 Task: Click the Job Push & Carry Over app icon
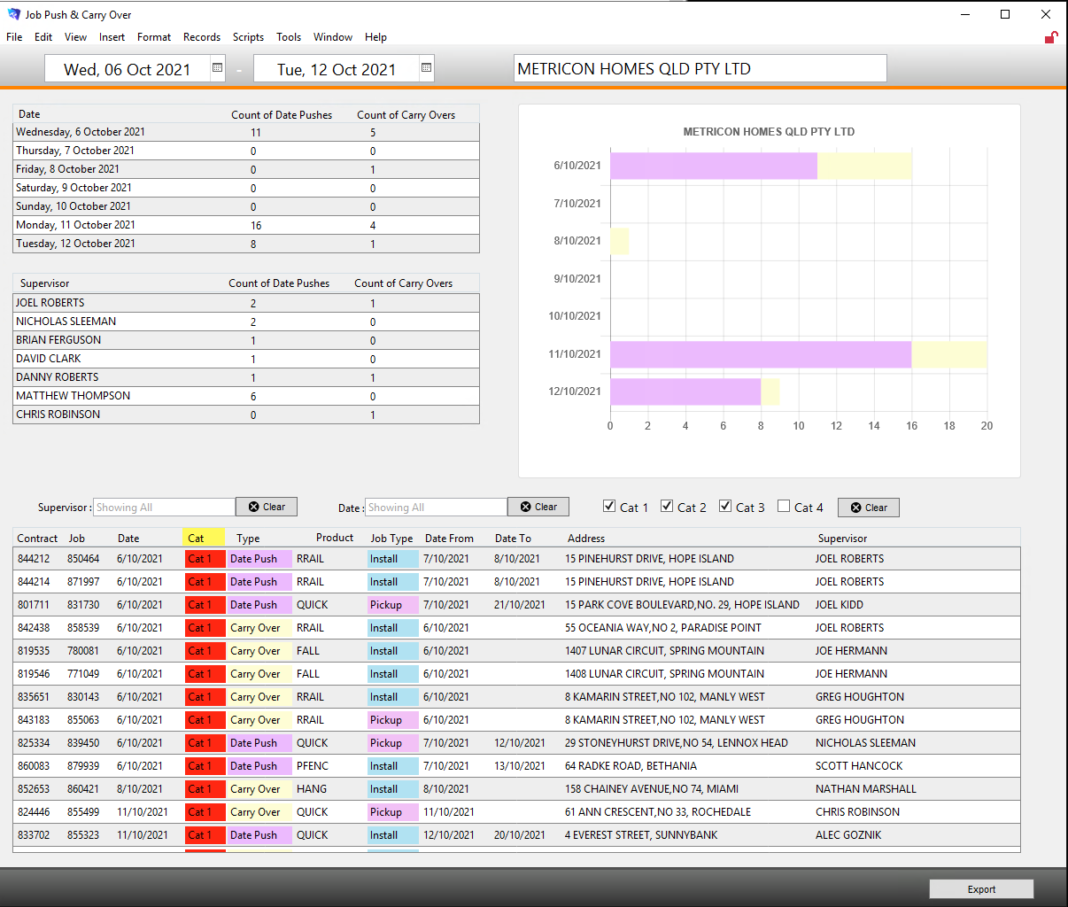pos(13,14)
